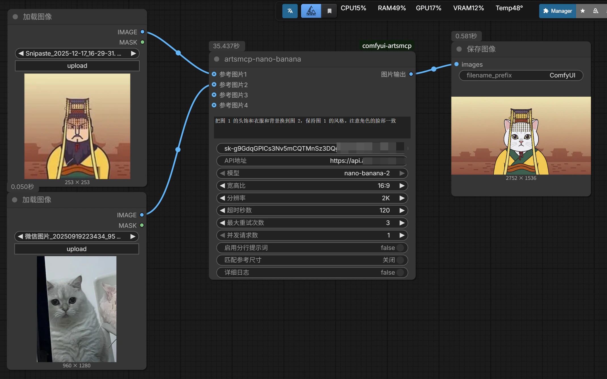
Task: Toggle the 详细日志 switch
Action: click(400, 272)
